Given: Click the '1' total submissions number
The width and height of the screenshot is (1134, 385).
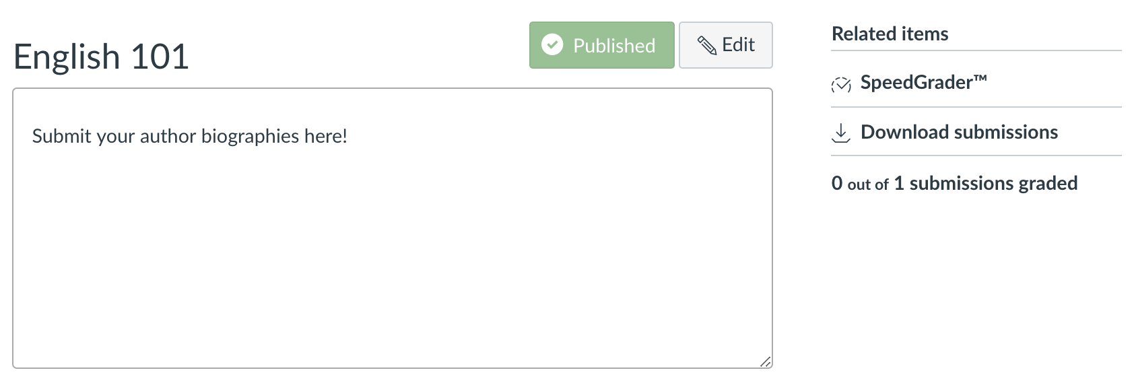Looking at the screenshot, I should [898, 183].
